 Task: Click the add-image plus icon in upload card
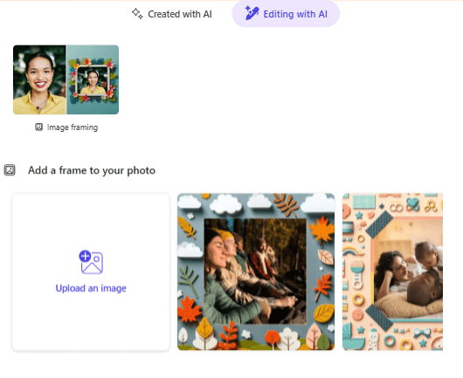91,262
